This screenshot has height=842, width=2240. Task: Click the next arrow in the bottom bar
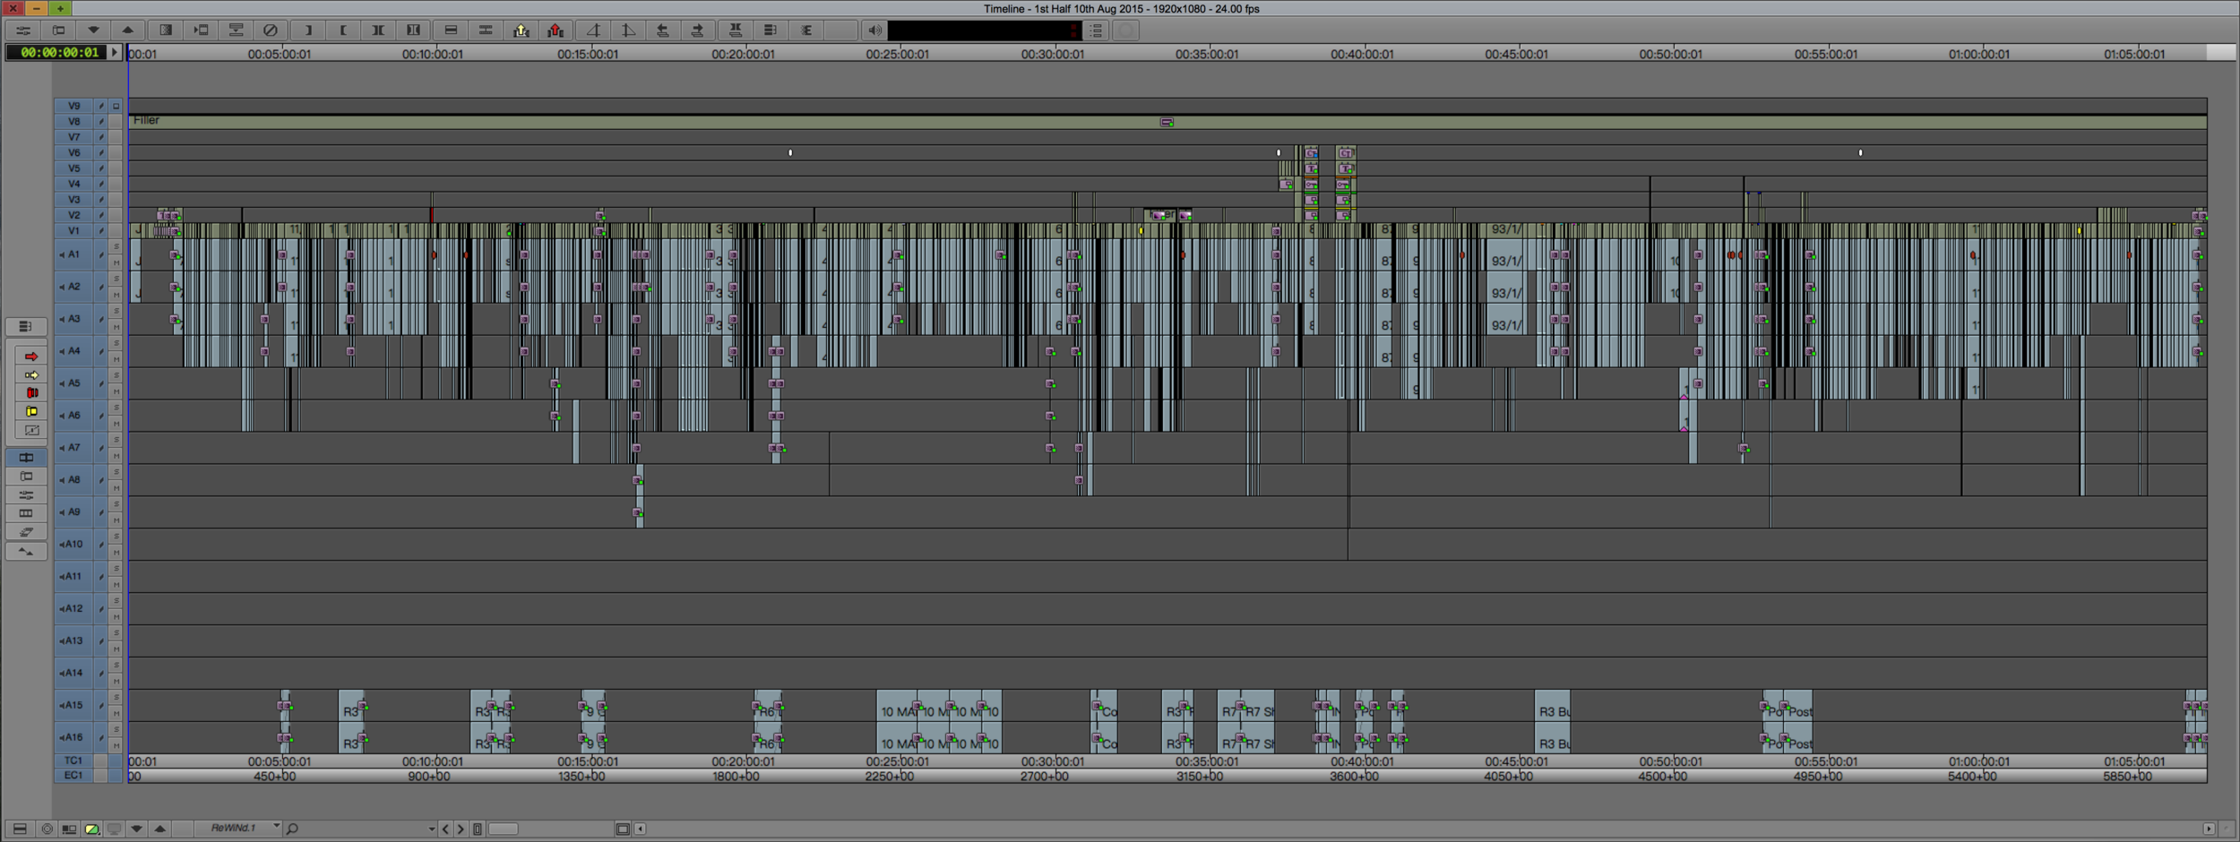point(461,829)
